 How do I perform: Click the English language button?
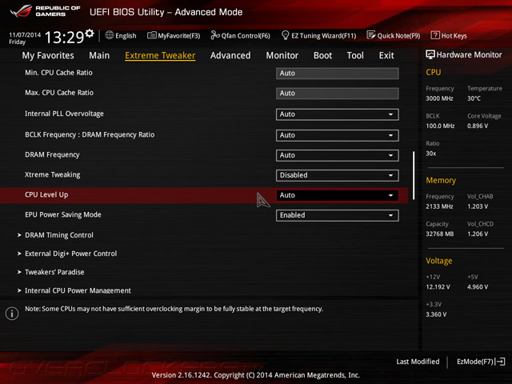pos(121,35)
